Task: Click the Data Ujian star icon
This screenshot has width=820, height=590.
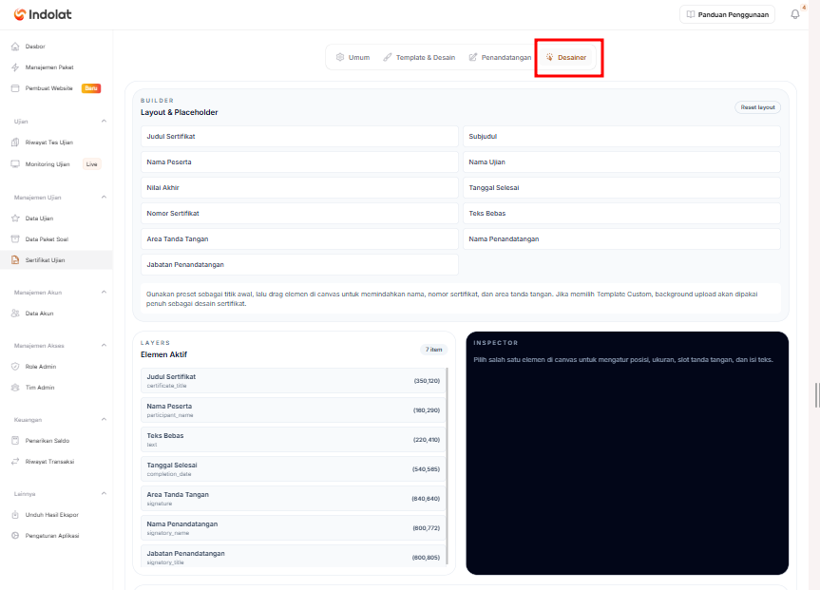Action: (x=15, y=219)
